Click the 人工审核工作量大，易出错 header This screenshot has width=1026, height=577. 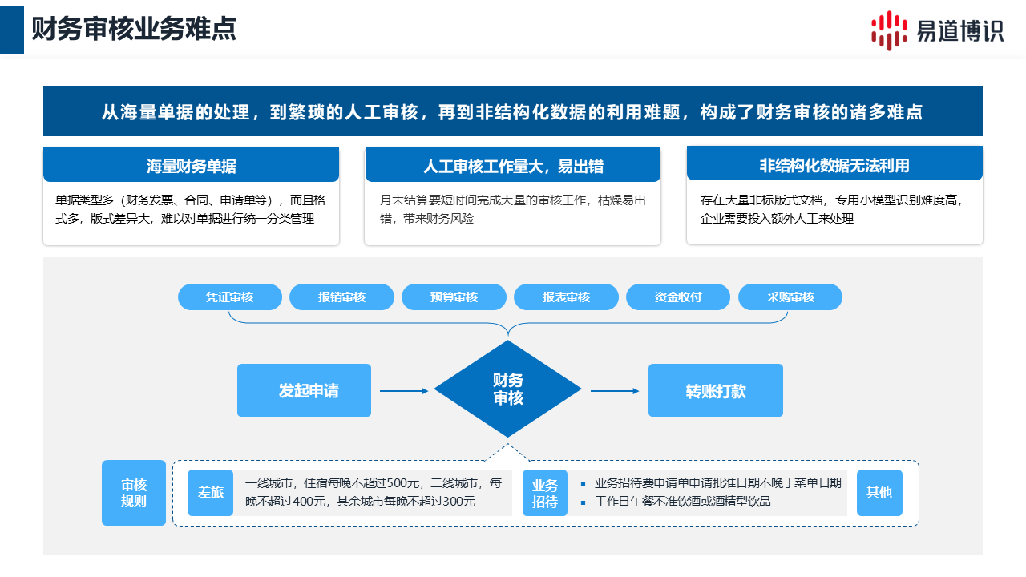513,166
